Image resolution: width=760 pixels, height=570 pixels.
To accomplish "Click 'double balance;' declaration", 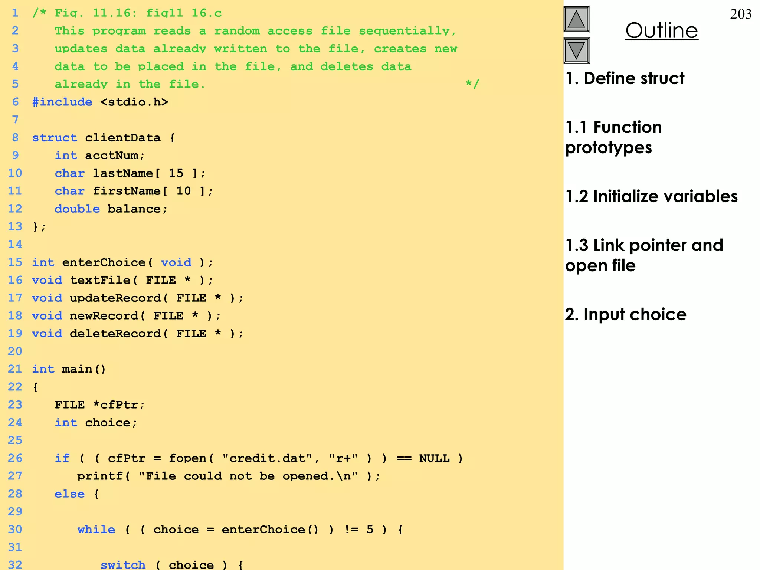I will pos(111,209).
